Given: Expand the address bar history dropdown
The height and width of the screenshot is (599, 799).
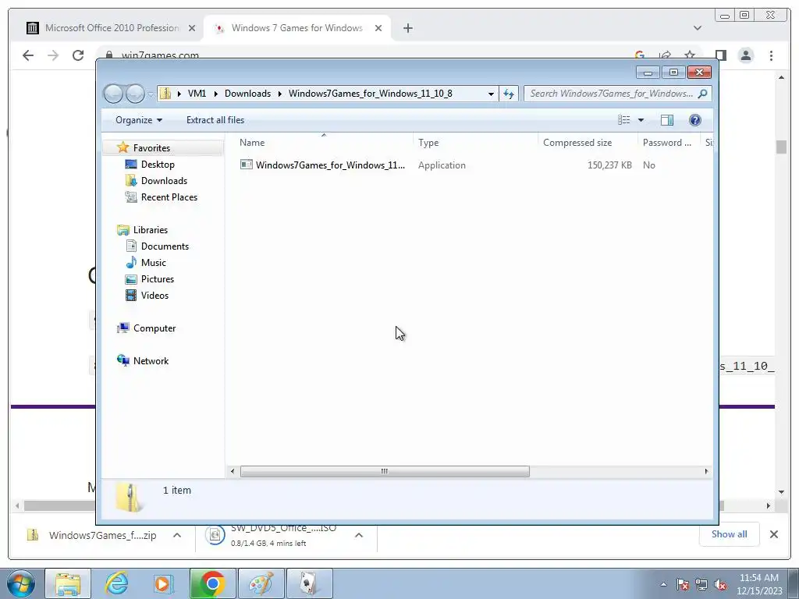Looking at the screenshot, I should click(491, 94).
